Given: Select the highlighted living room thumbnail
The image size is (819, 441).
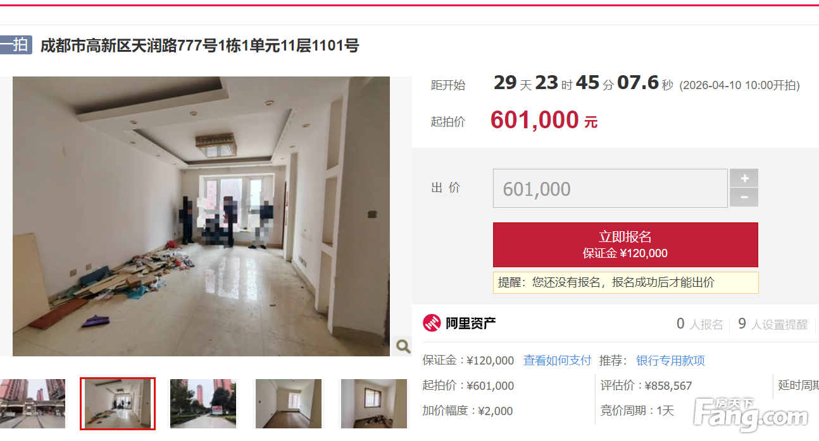Looking at the screenshot, I should [x=118, y=404].
